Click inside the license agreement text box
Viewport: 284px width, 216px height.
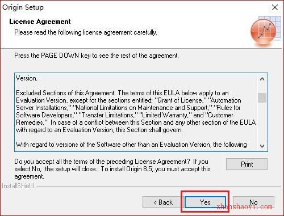(x=136, y=112)
